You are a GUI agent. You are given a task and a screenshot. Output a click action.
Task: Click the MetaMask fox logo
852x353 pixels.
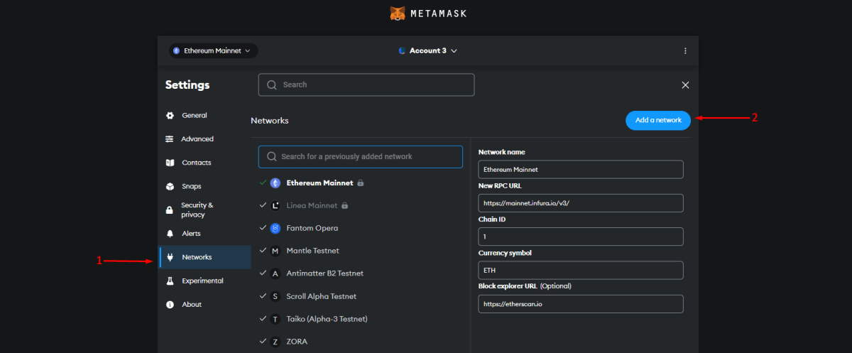398,13
